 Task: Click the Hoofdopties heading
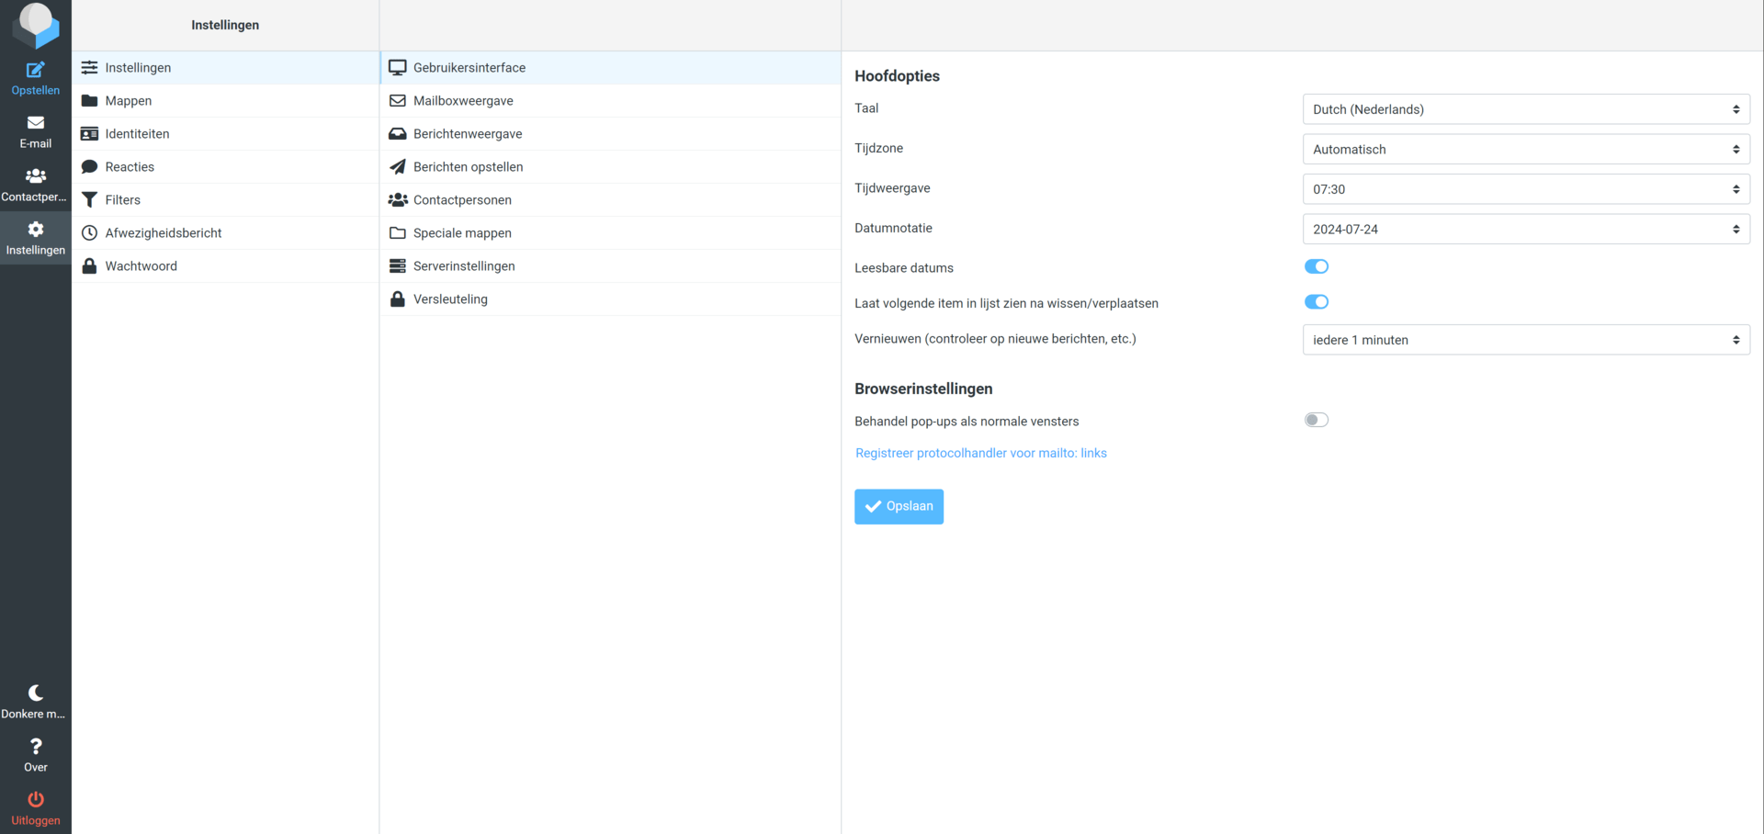897,76
